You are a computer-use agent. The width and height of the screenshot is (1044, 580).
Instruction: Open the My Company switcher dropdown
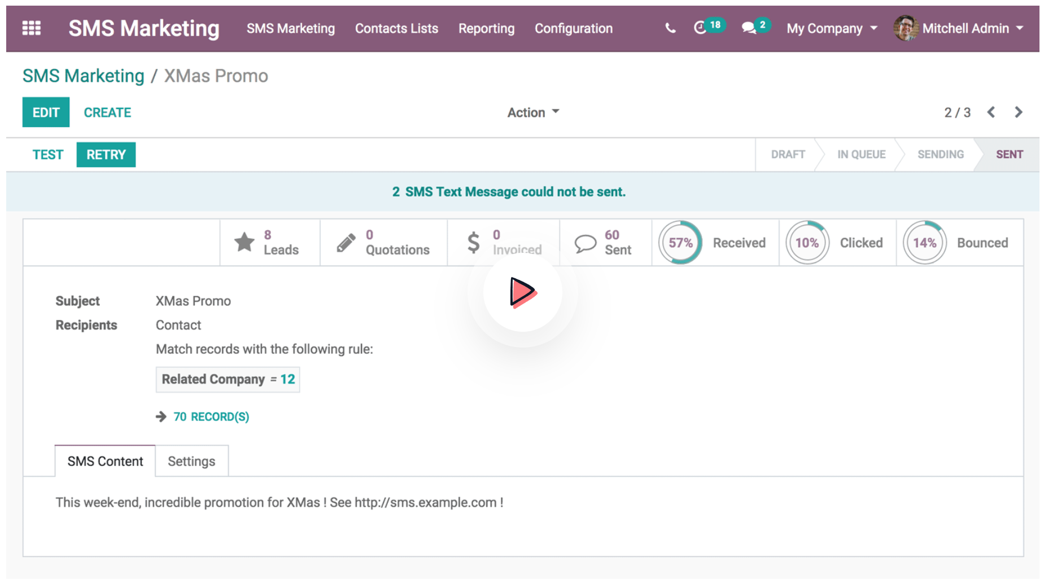tap(831, 28)
